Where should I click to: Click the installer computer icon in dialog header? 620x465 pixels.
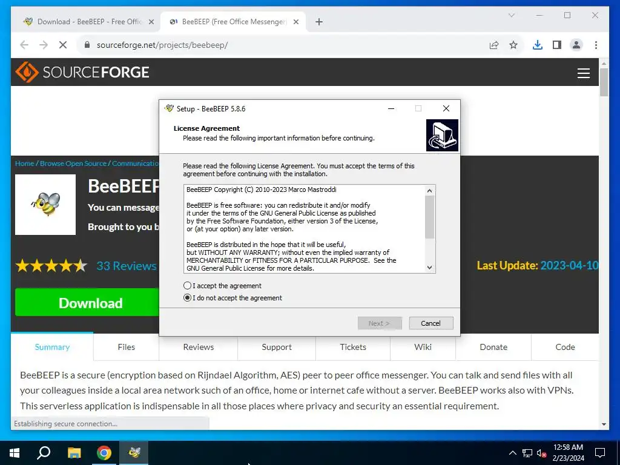[x=442, y=135]
